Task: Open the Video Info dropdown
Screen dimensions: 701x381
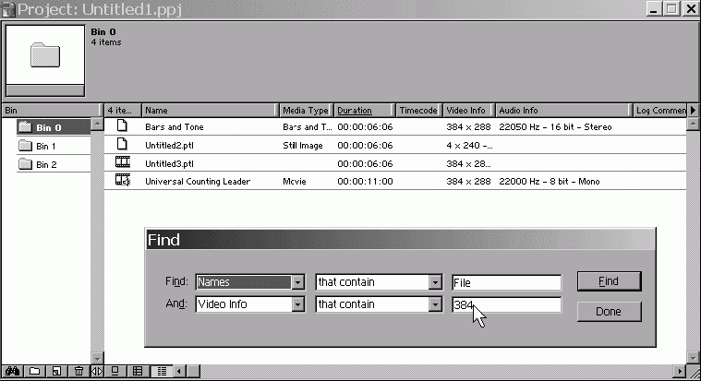Action: click(x=297, y=304)
